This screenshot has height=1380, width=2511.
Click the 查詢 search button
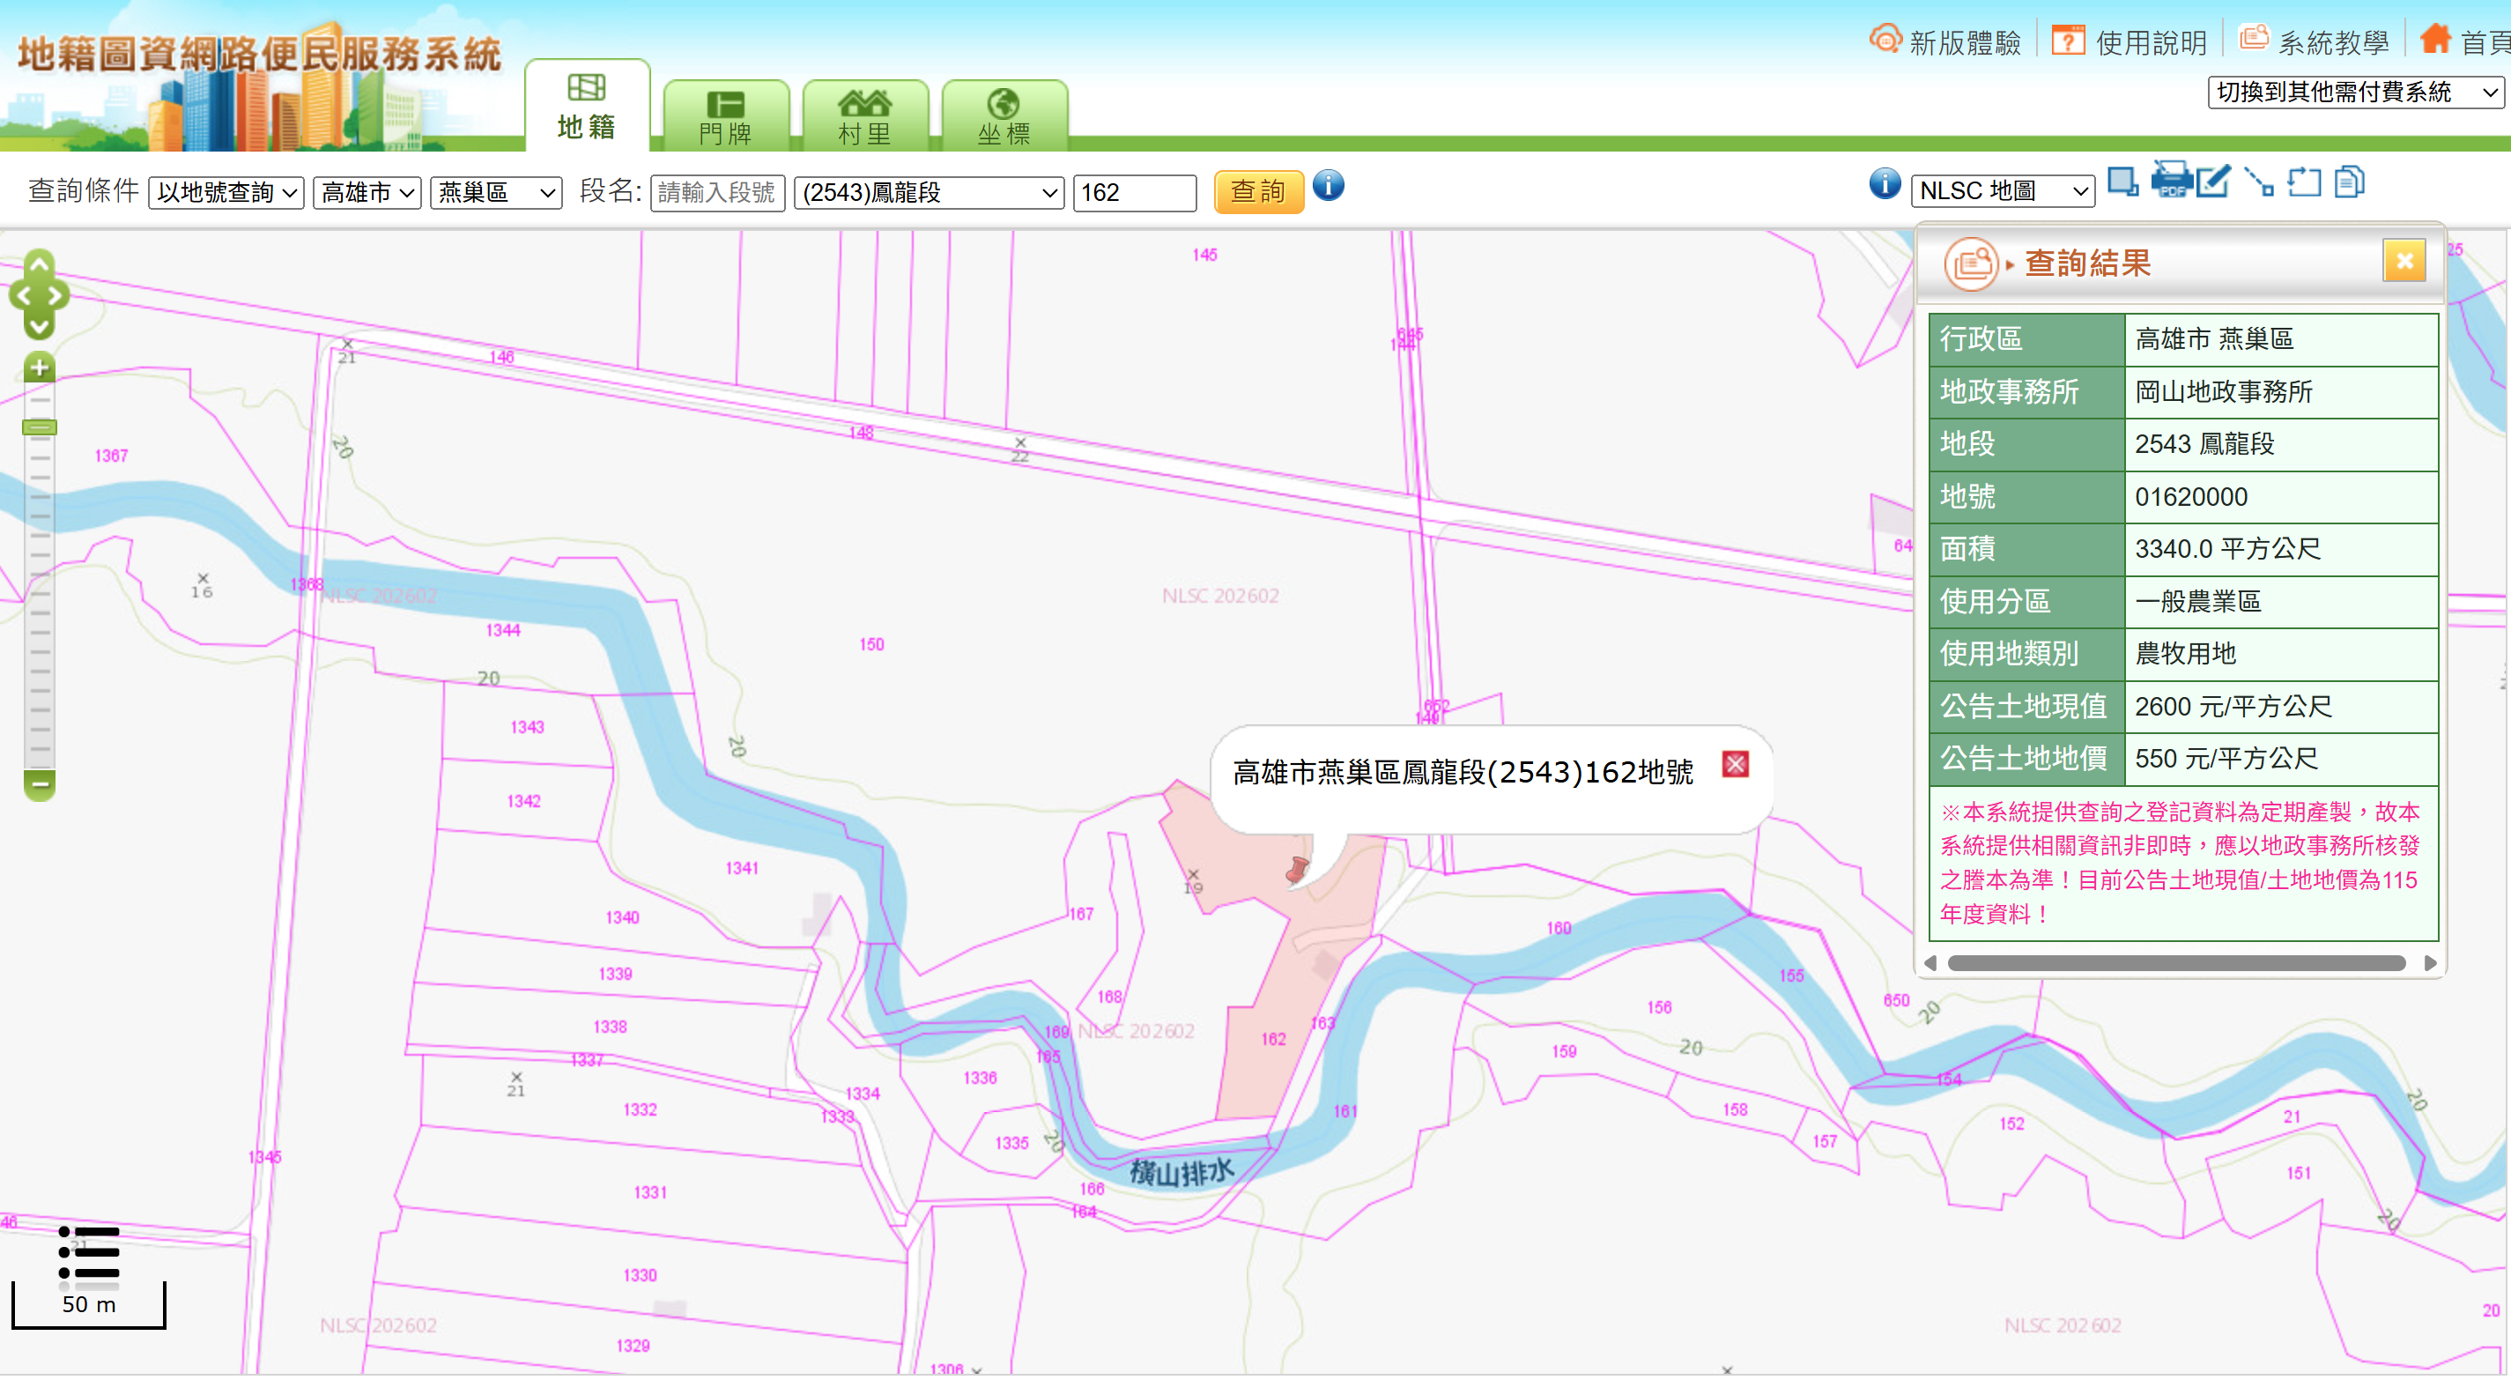(1257, 191)
